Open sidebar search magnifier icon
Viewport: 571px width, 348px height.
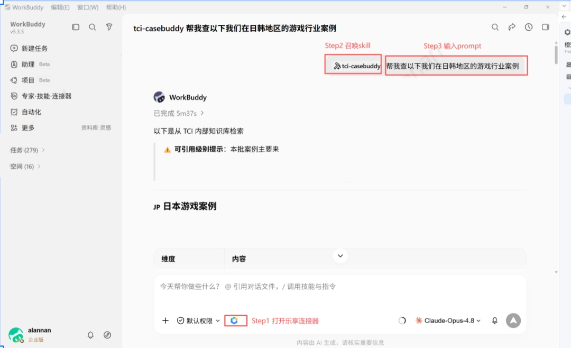coord(93,27)
